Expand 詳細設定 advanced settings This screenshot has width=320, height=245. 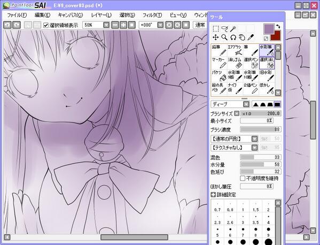pos(213,195)
